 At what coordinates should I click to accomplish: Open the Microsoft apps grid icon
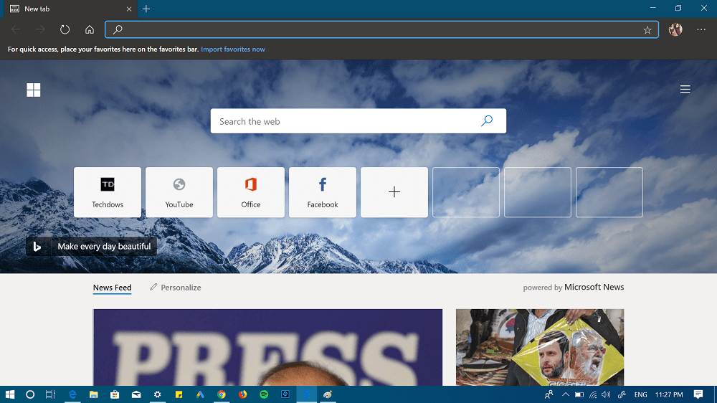tap(34, 90)
